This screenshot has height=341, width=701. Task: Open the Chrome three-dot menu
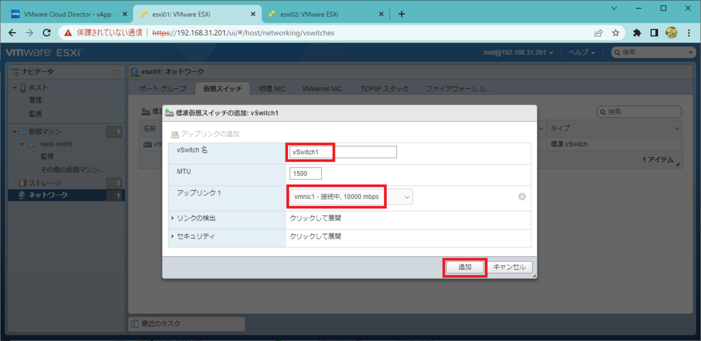click(689, 33)
